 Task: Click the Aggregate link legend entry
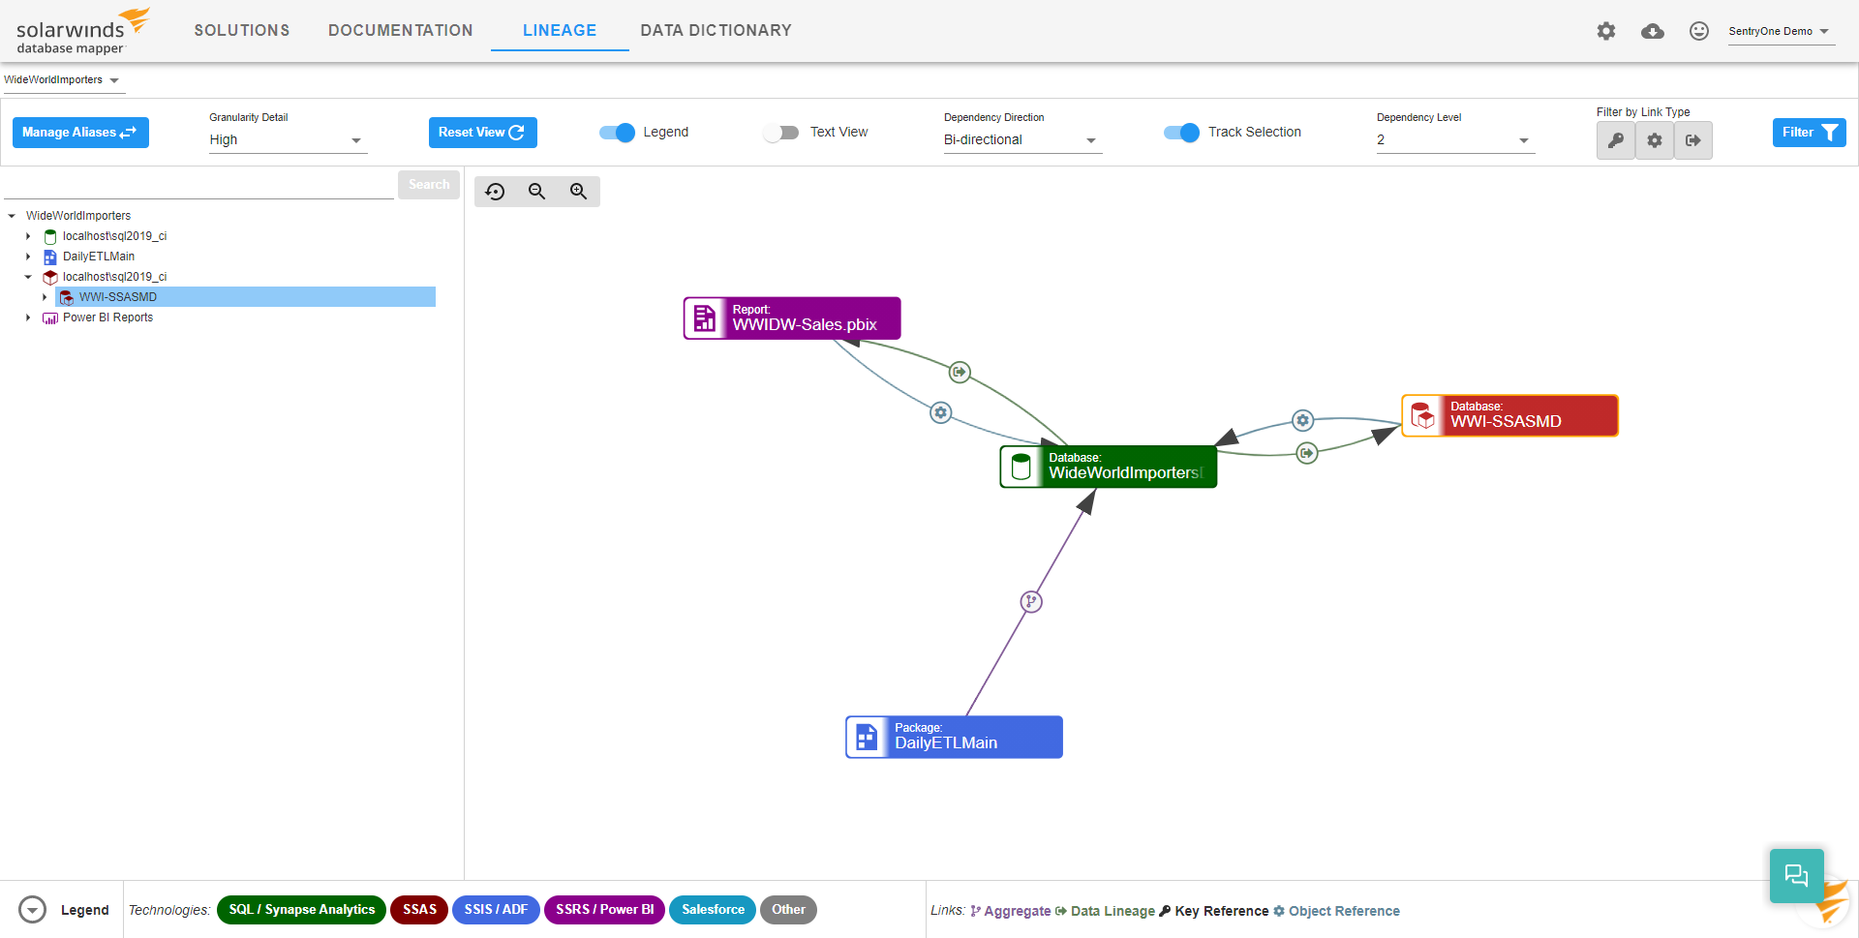pos(1010,911)
